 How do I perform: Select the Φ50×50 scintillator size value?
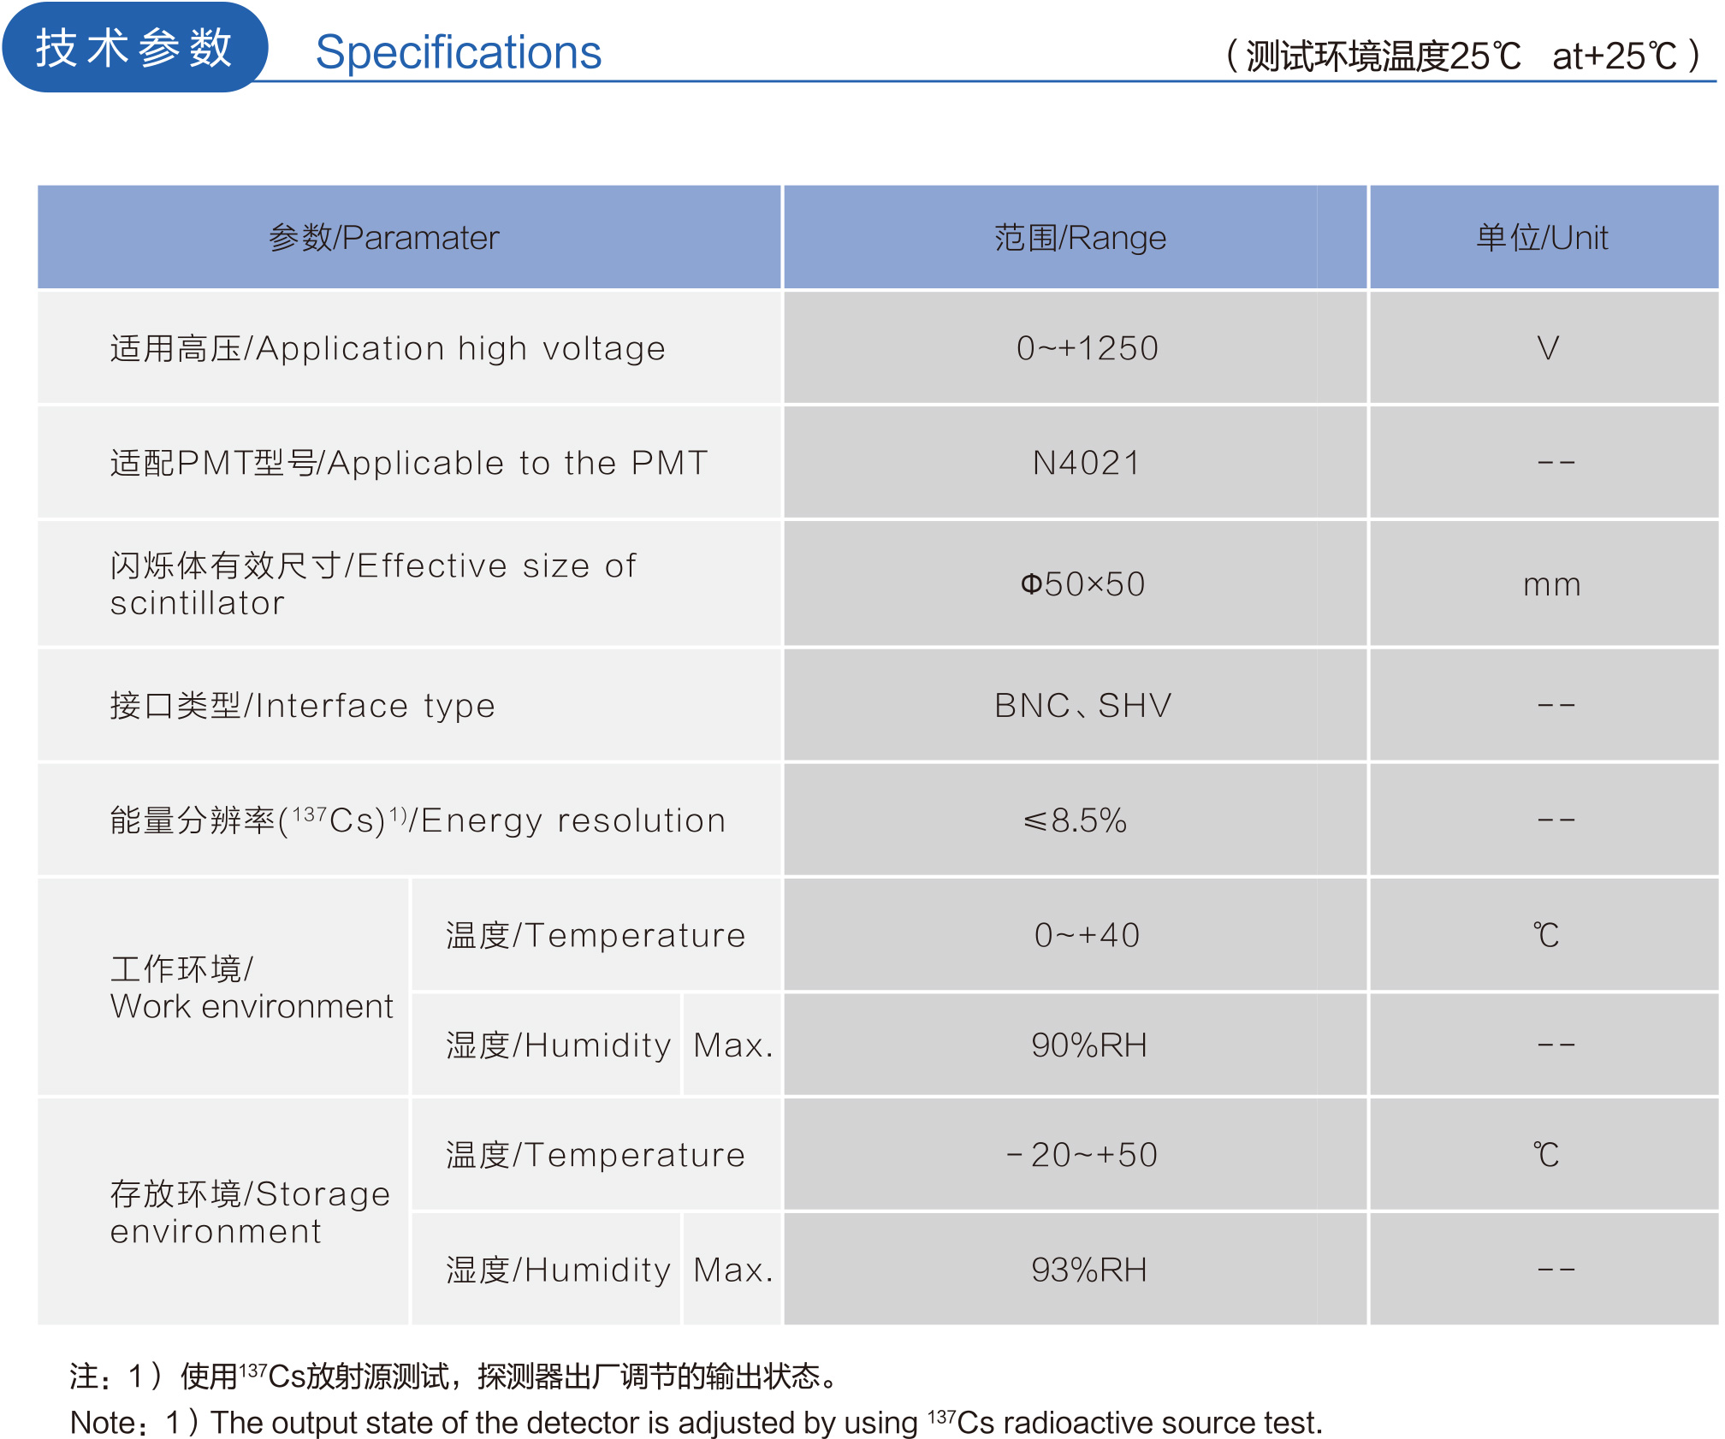coord(1082,584)
